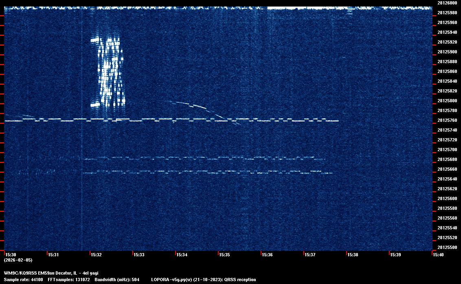The width and height of the screenshot is (461, 284).
Task: Click the 15:30 time axis label
Action: (x=11, y=255)
